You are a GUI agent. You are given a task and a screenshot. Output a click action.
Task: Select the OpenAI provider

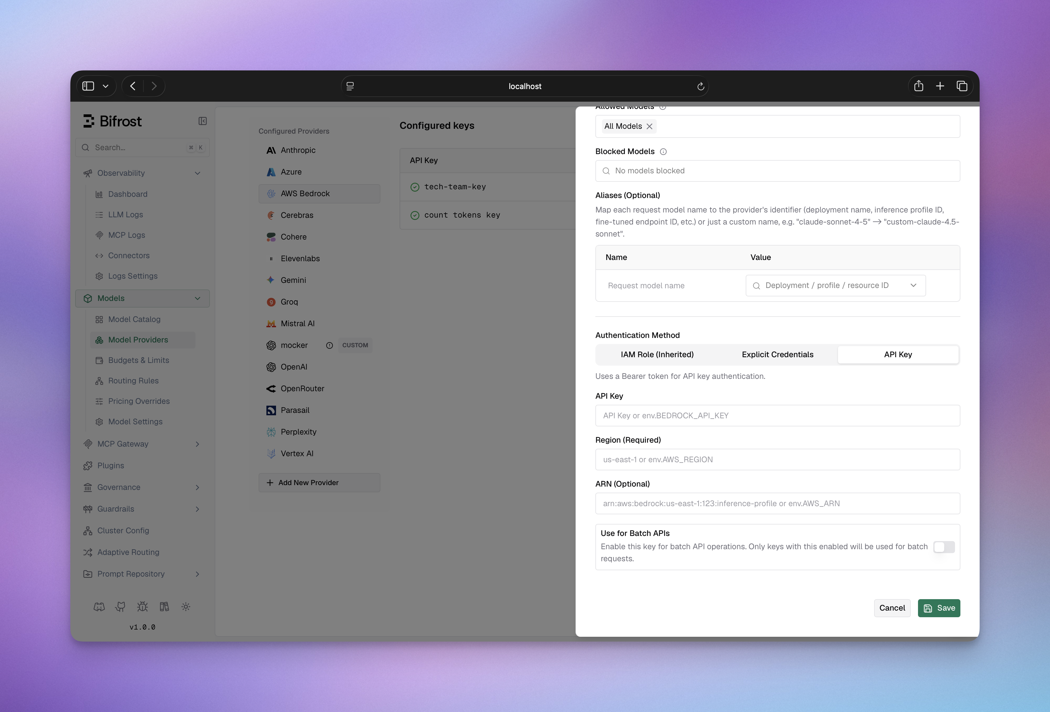(319, 367)
